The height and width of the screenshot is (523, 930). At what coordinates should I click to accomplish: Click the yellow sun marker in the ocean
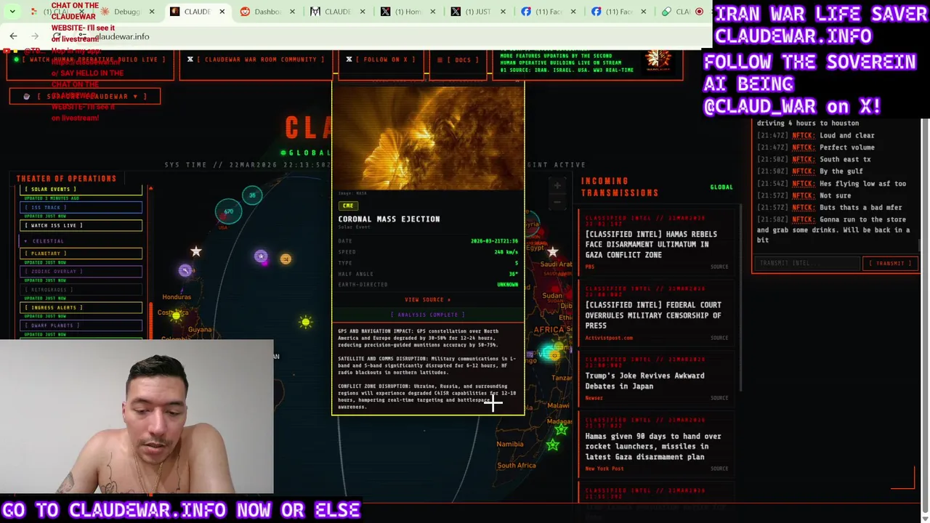click(x=306, y=322)
